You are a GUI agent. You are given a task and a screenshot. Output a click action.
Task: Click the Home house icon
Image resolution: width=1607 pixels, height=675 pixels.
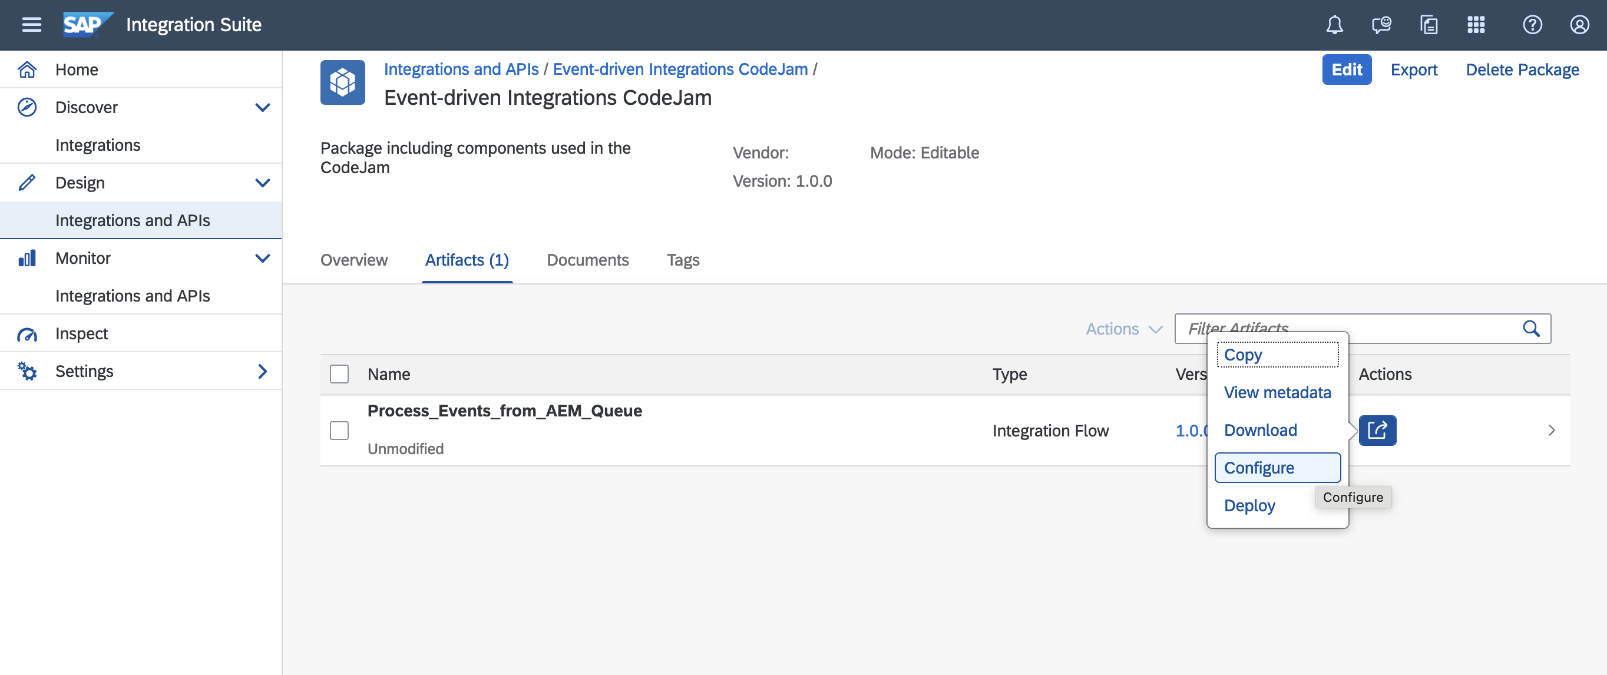[27, 70]
